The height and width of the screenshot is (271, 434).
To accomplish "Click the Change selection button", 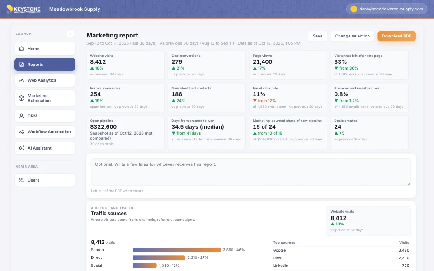I will (x=352, y=36).
